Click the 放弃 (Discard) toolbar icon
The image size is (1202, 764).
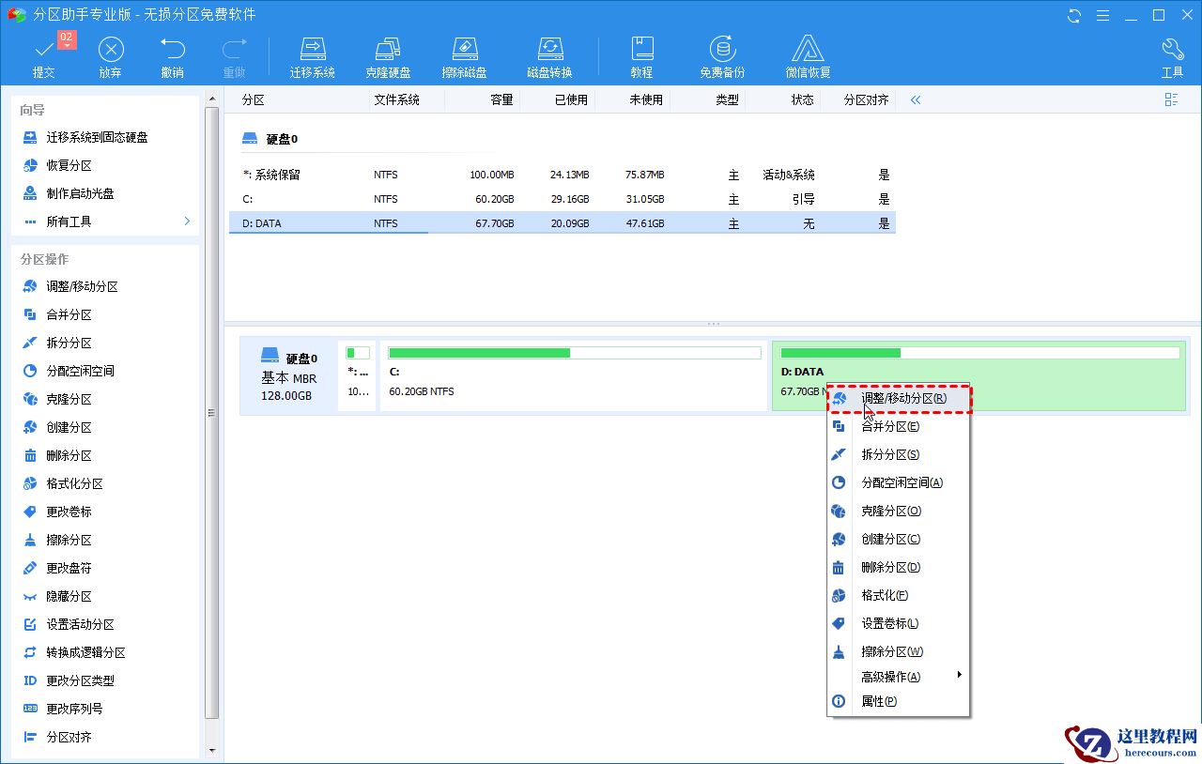tap(110, 54)
